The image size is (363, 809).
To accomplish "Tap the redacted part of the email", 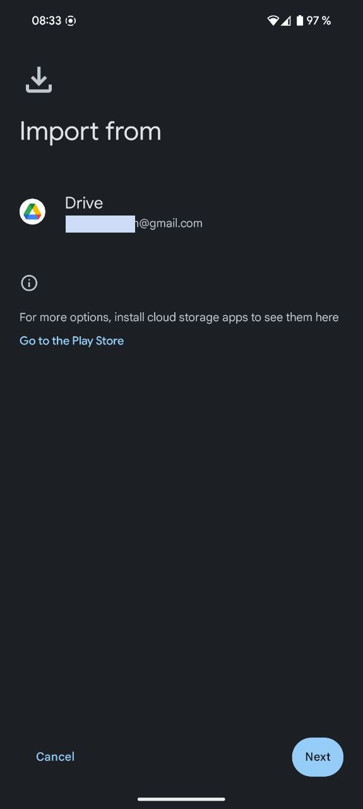I will coord(100,224).
